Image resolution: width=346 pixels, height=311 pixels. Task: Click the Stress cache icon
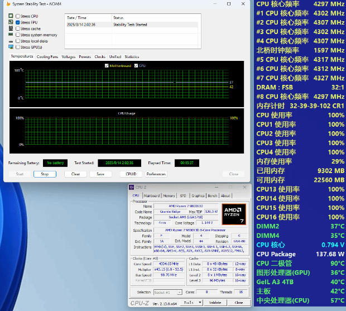11,28
